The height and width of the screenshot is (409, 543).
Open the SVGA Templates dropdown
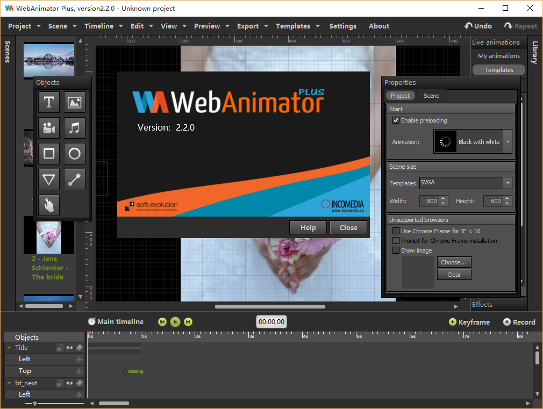[x=507, y=183]
